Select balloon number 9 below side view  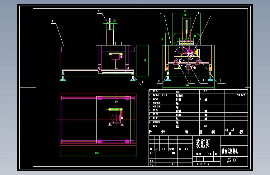[x=203, y=80]
